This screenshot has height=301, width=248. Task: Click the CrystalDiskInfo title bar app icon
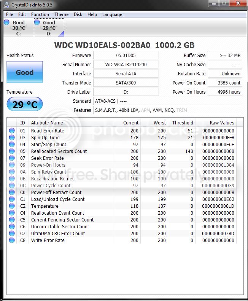tap(6, 5)
